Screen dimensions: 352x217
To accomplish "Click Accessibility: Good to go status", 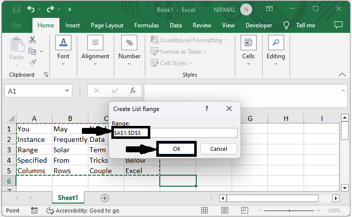I will point(82,211).
